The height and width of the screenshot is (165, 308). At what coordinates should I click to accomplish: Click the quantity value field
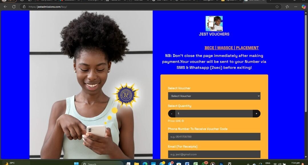214,114
